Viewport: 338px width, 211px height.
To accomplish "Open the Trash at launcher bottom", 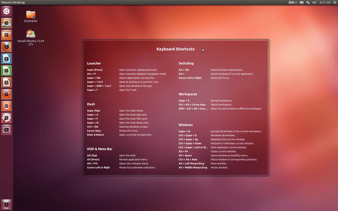I will click(x=6, y=204).
